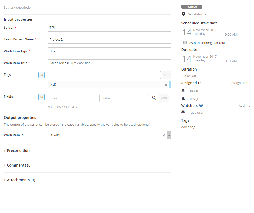Click the Assign to me link
Viewport: 254px width, 213px height.
[x=240, y=83]
